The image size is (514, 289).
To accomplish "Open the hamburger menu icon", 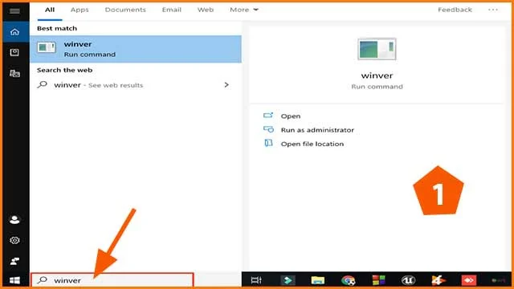I will click(x=14, y=11).
